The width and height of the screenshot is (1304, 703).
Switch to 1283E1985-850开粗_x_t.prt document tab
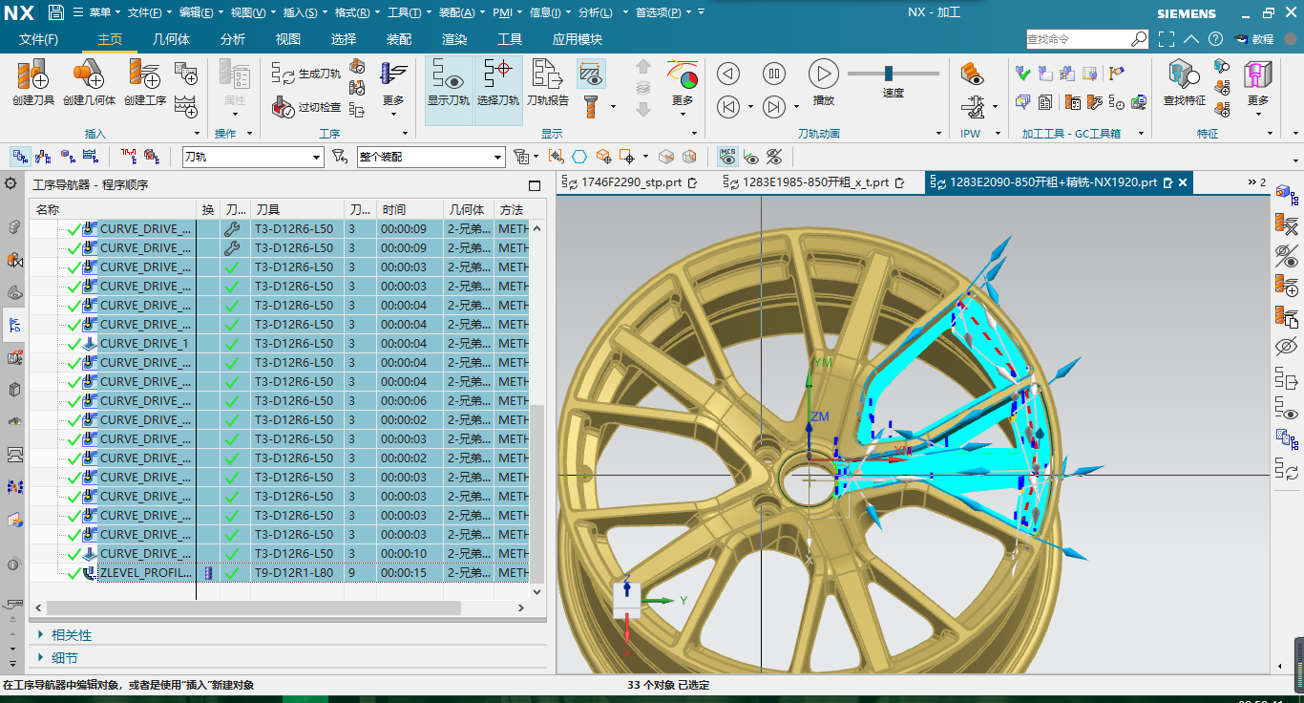814,182
